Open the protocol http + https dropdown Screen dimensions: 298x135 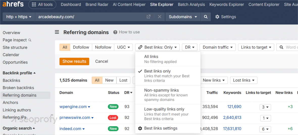(x=19, y=17)
